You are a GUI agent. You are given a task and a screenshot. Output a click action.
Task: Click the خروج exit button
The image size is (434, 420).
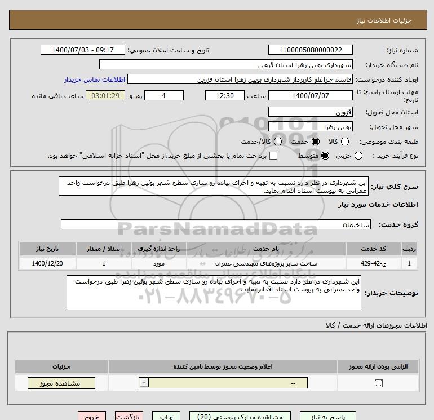point(92,417)
